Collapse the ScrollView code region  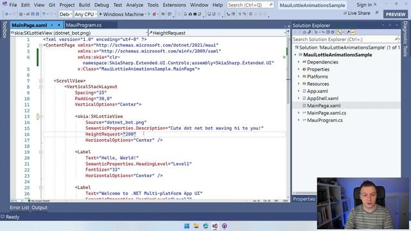pos(41,81)
